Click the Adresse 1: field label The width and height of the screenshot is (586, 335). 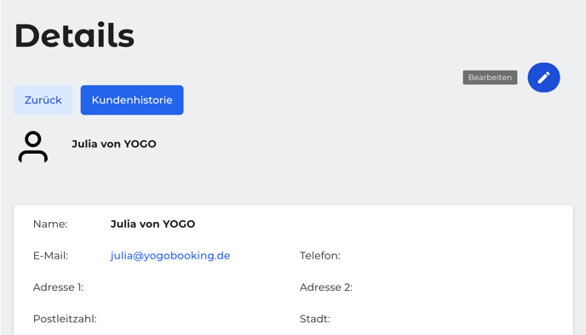point(58,287)
